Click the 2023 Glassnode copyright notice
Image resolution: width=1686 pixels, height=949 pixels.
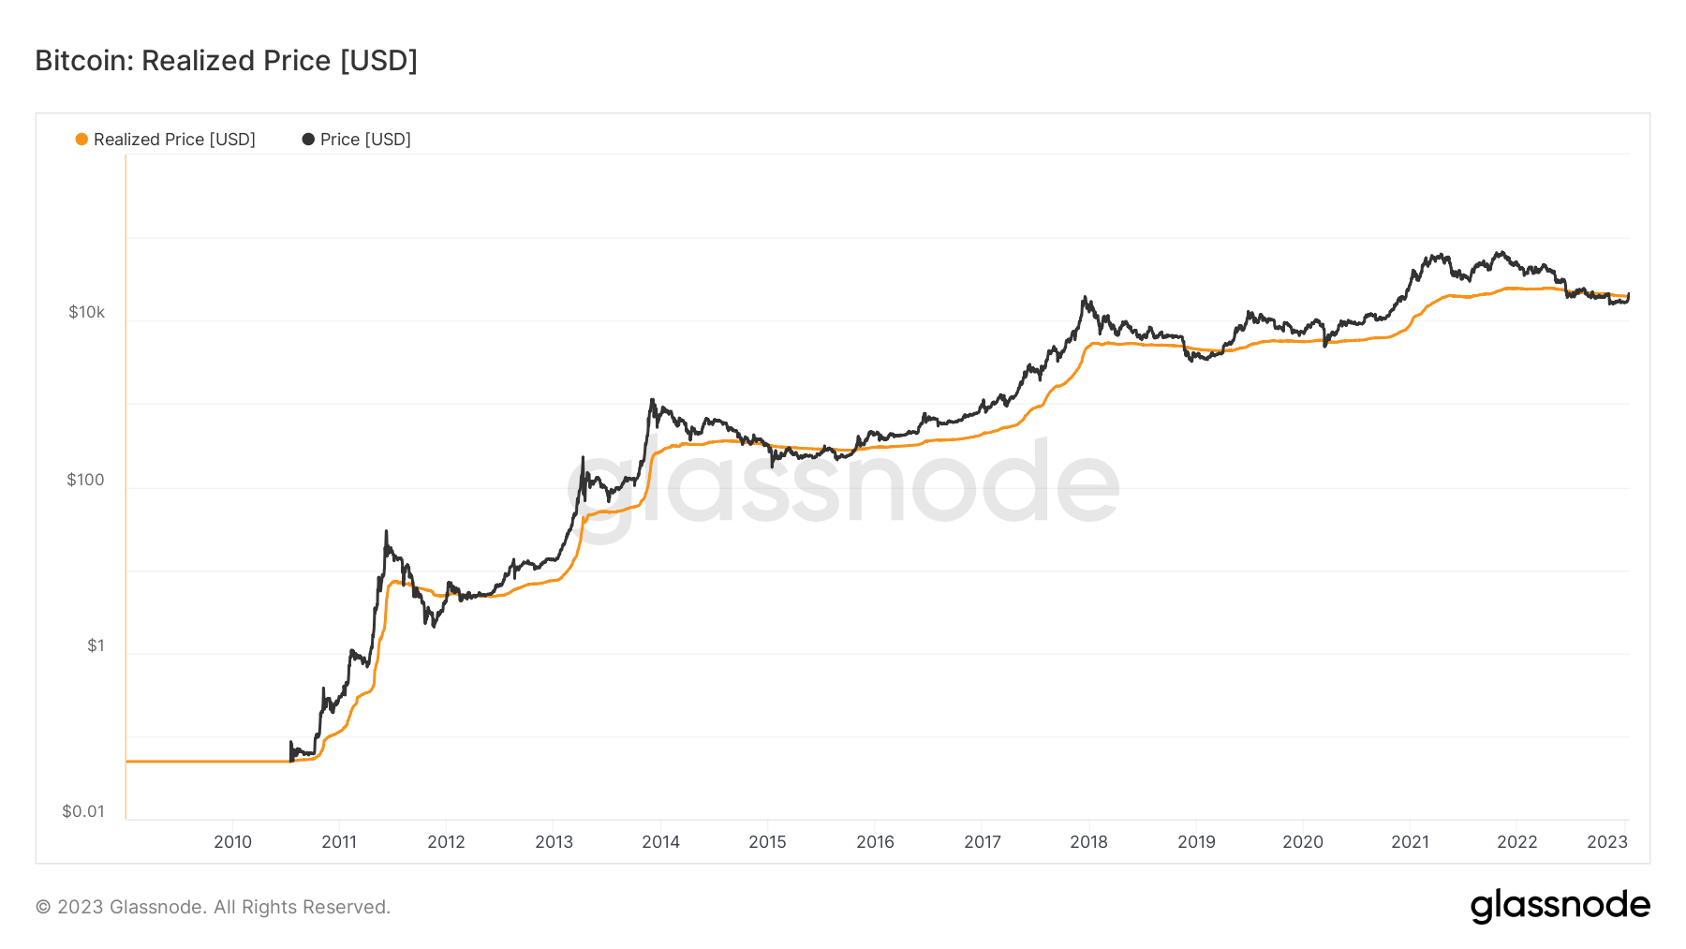(213, 907)
